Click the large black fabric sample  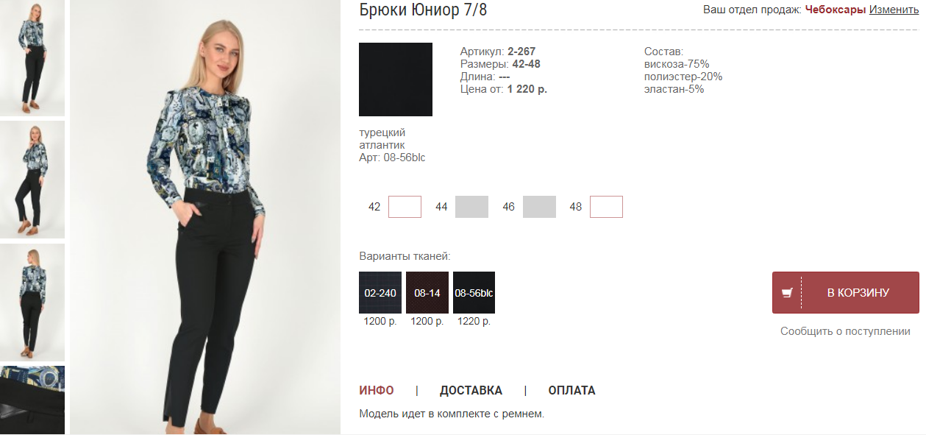(396, 79)
